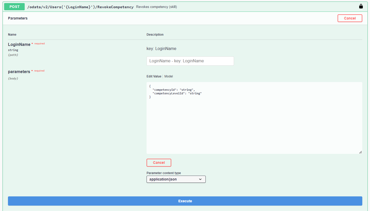
Task: Focus the LoginName input field
Action: pyautogui.click(x=190, y=61)
